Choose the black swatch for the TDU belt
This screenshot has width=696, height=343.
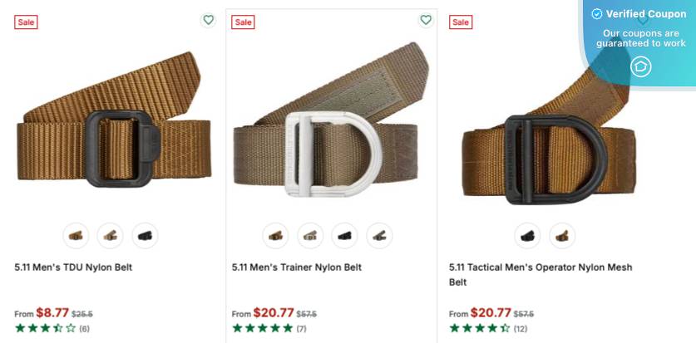point(146,236)
